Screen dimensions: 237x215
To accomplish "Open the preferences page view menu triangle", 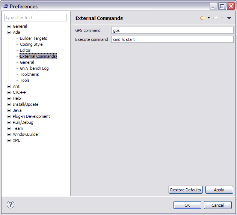I will [229, 18].
